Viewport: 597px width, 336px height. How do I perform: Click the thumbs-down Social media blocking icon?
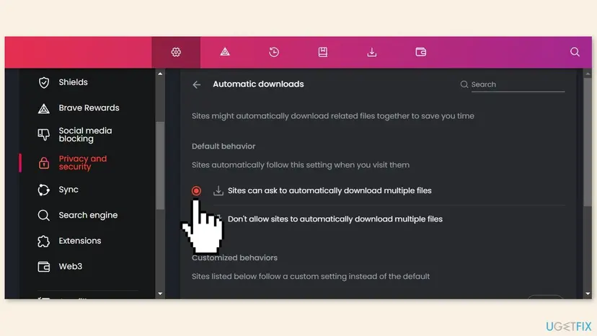(44, 135)
